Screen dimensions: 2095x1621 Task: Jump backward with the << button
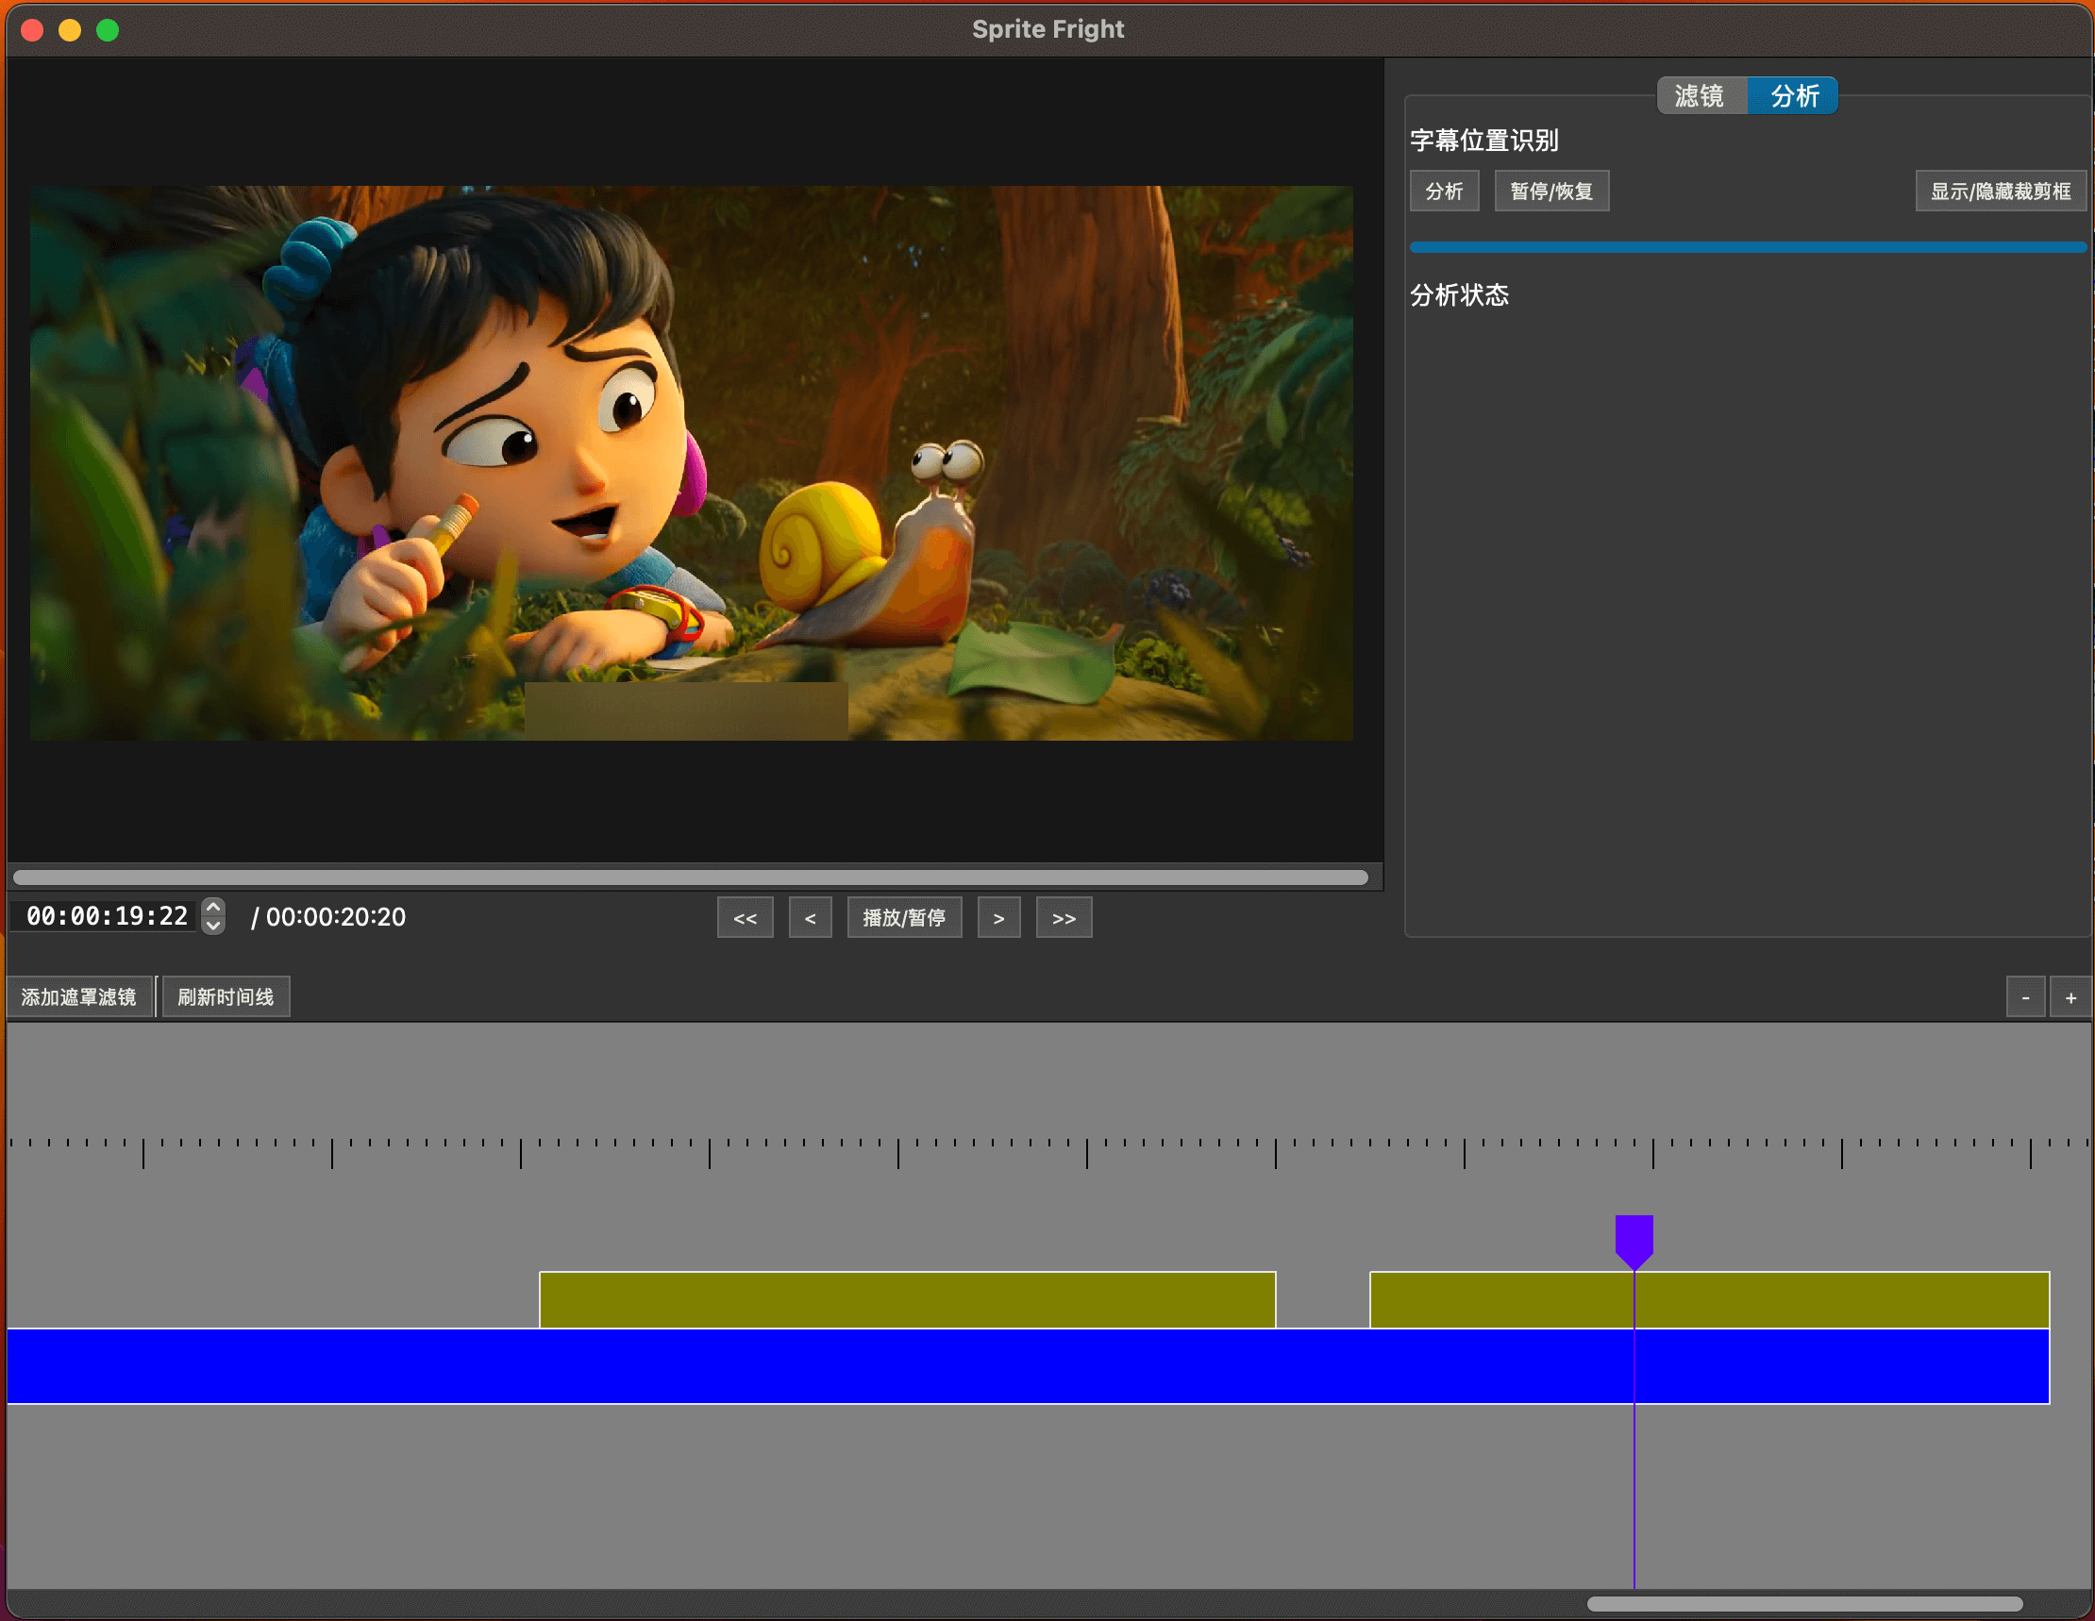746,918
